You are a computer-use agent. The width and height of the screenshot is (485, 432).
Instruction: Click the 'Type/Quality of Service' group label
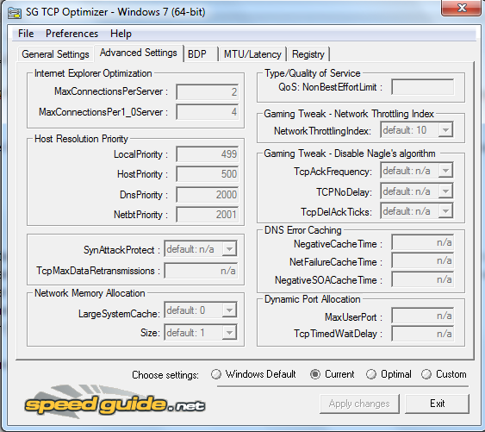point(313,73)
